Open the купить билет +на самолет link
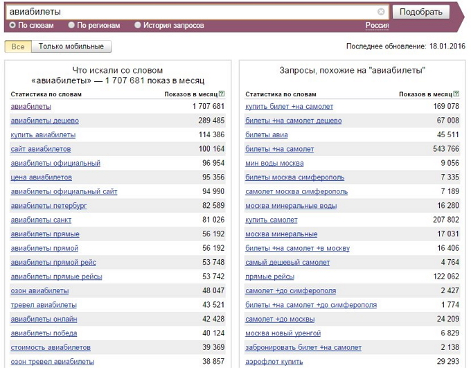 pos(290,107)
